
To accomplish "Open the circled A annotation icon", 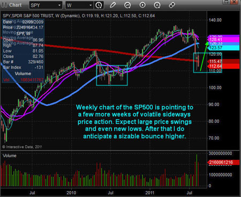I will (x=157, y=5).
